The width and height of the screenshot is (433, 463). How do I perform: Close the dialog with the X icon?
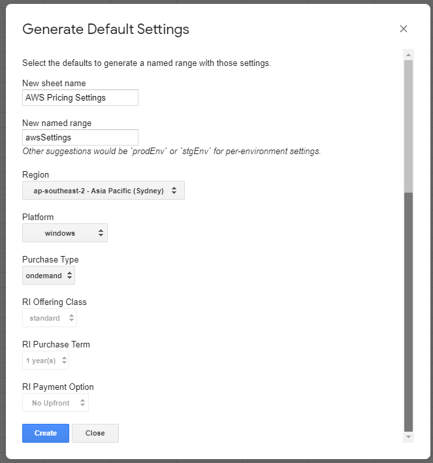403,29
